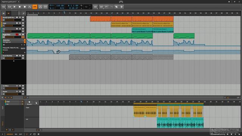The height and width of the screenshot is (136, 242).
Task: Toggle automation write in the transport bar
Action: pos(29,7)
